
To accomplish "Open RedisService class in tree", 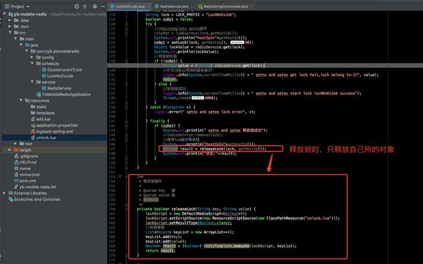I will click(59, 88).
